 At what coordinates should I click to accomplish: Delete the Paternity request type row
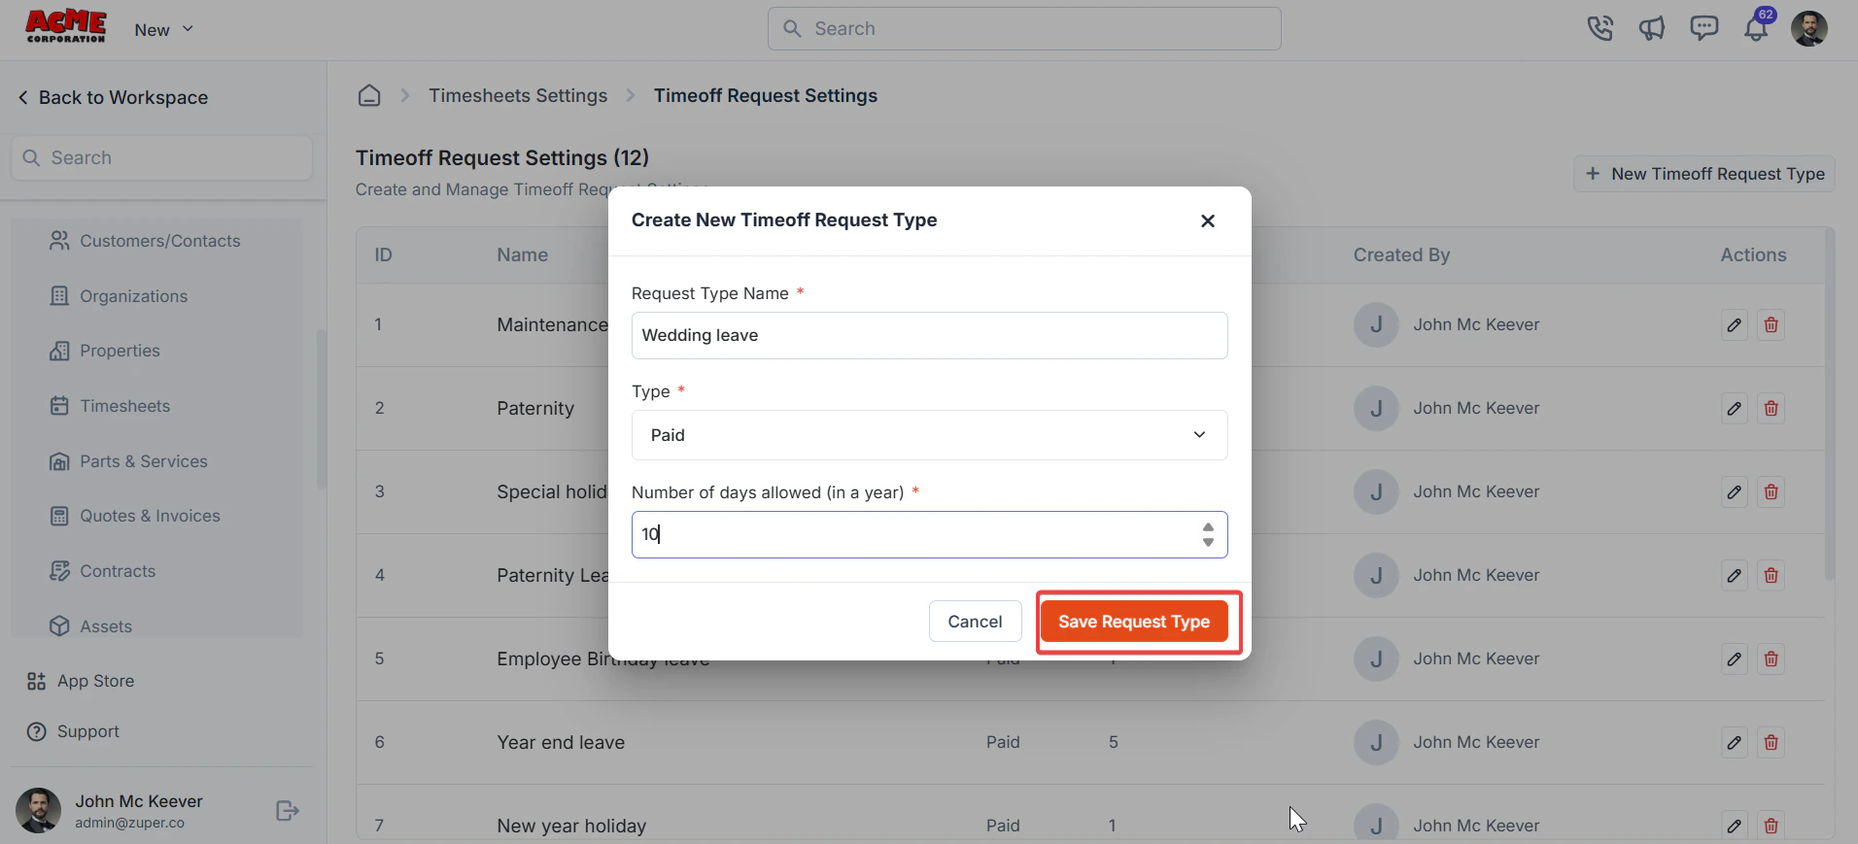click(1772, 409)
